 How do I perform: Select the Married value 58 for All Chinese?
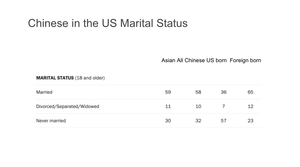[x=198, y=92]
